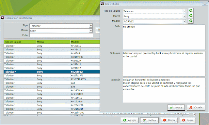Image resolution: width=209 pixels, height=125 pixels.
Task: Click Eliminar button
Action: coord(169,120)
